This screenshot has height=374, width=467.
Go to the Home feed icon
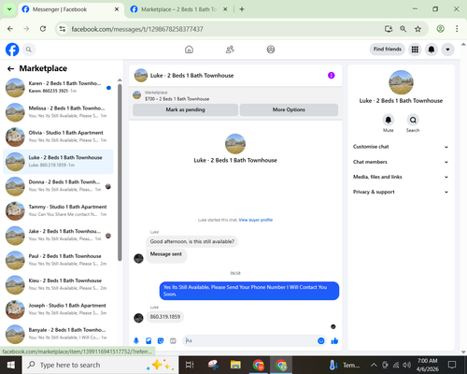click(189, 50)
